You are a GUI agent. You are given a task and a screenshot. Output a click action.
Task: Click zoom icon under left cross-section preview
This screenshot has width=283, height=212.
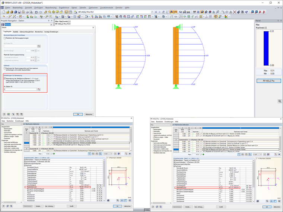coord(118,200)
